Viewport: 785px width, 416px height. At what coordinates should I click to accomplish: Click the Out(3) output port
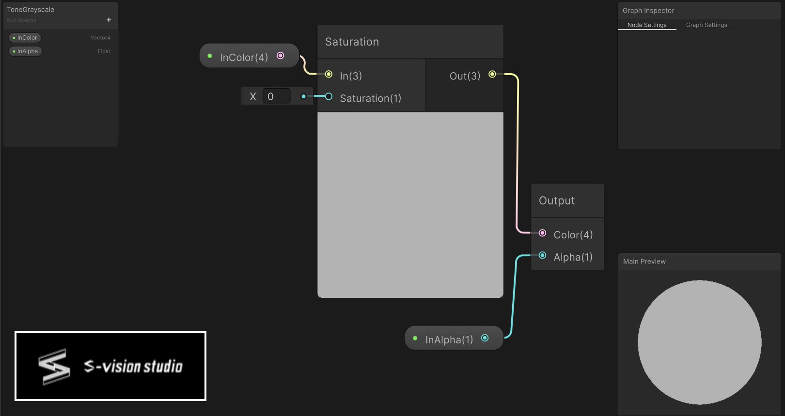[x=492, y=74]
